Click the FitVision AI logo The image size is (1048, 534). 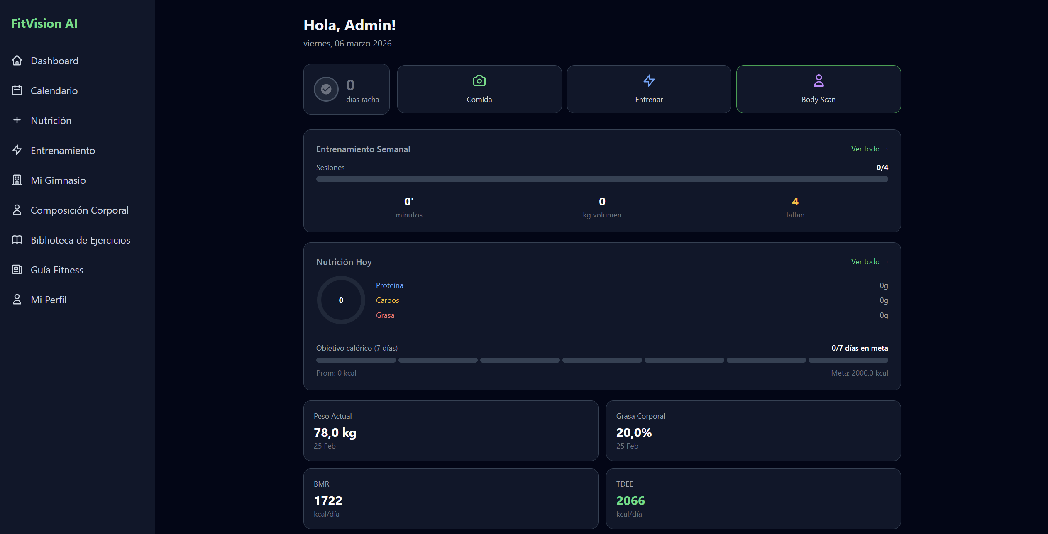point(44,24)
